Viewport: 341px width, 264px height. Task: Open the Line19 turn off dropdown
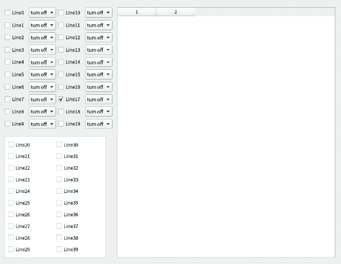(x=99, y=124)
